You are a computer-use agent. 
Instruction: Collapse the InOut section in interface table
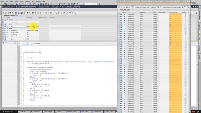7,24
